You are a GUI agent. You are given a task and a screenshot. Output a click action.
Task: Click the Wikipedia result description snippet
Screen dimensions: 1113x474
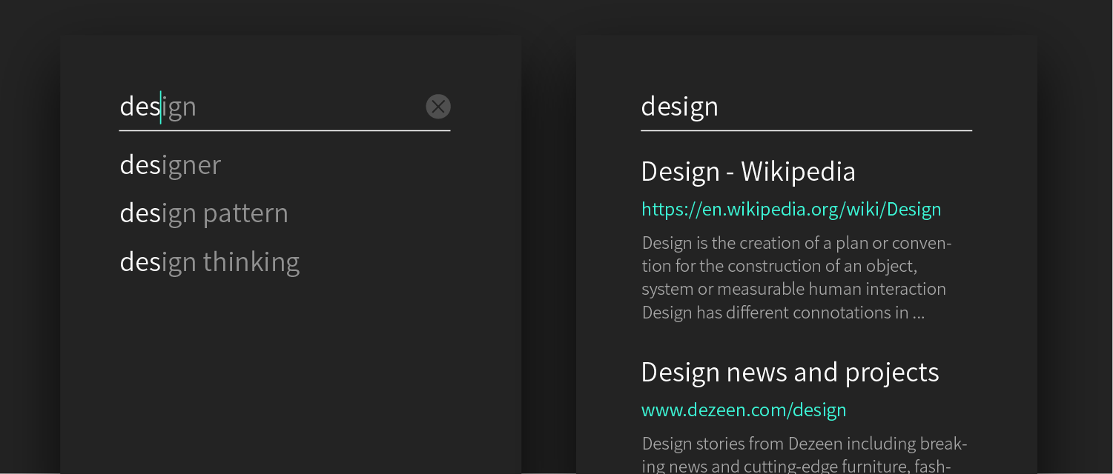point(796,278)
